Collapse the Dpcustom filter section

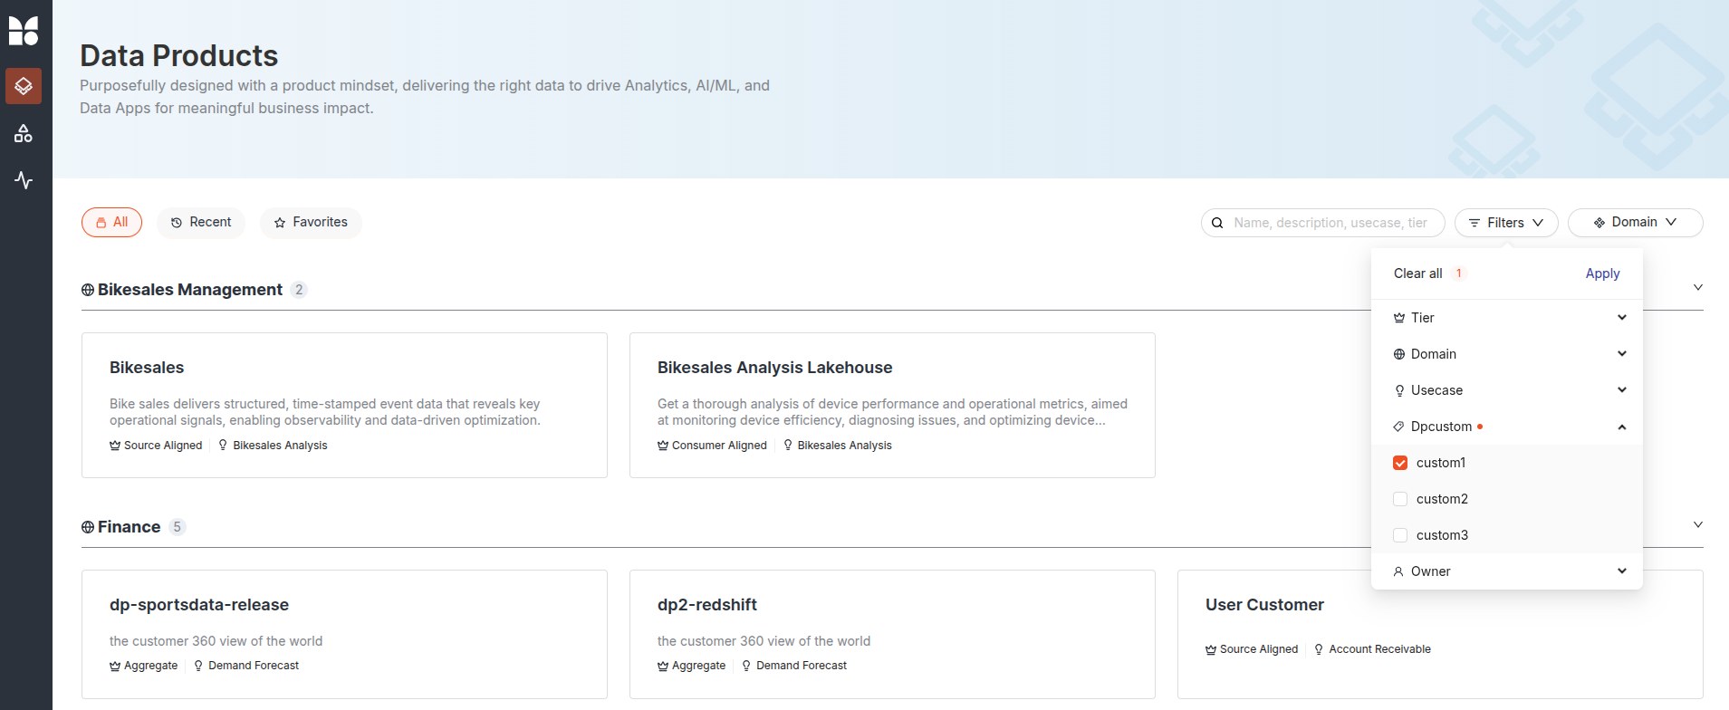(1621, 427)
